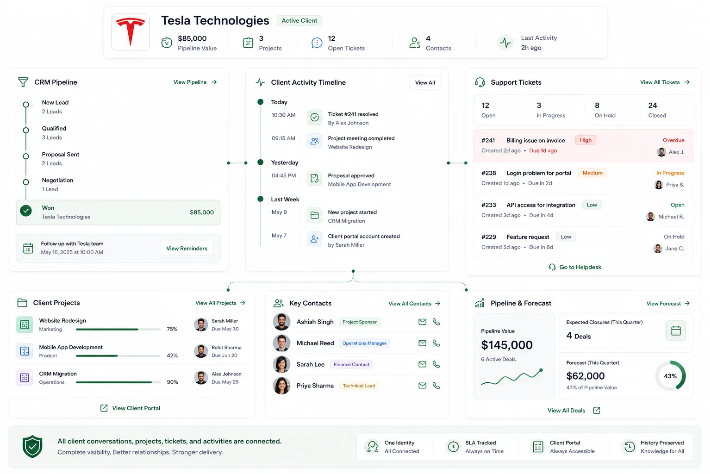Image resolution: width=711 pixels, height=474 pixels.
Task: Email Priya Sharma via envelope icon
Action: coord(422,386)
